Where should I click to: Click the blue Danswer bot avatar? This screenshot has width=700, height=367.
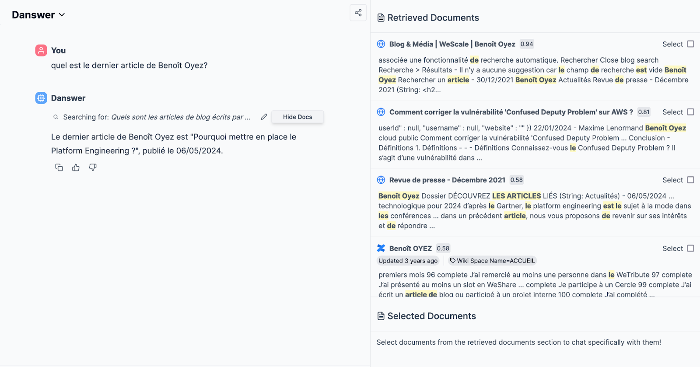(x=41, y=98)
